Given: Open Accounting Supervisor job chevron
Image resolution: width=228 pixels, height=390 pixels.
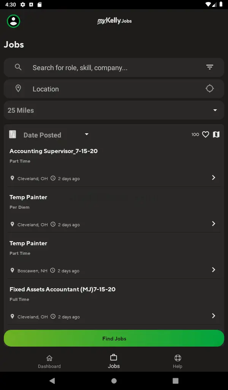Looking at the screenshot, I should point(214,177).
